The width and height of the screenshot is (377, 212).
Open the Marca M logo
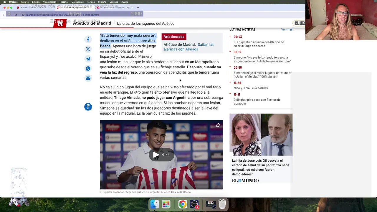(x=60, y=24)
